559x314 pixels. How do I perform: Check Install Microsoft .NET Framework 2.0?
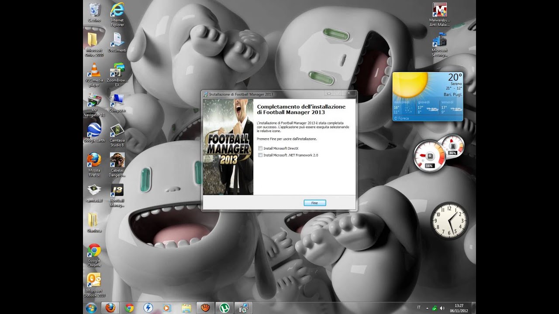(x=261, y=155)
